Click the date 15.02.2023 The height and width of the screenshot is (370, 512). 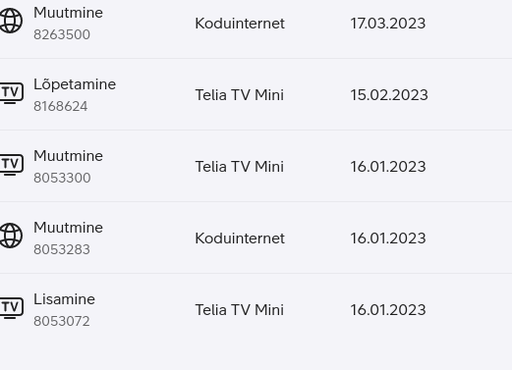point(389,95)
